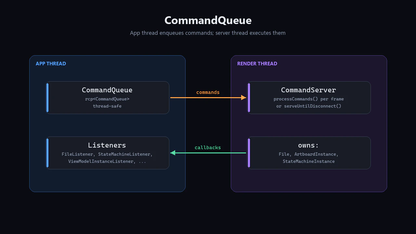The height and width of the screenshot is (234, 416).
Task: Select the owns: box heading
Action: (309, 145)
